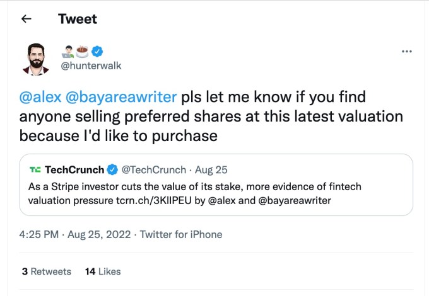Click TechCrunch's verified badge in quoted tweet
The height and width of the screenshot is (296, 429).
tap(112, 169)
